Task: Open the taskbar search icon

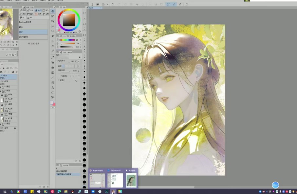Action: pyautogui.click(x=5, y=191)
